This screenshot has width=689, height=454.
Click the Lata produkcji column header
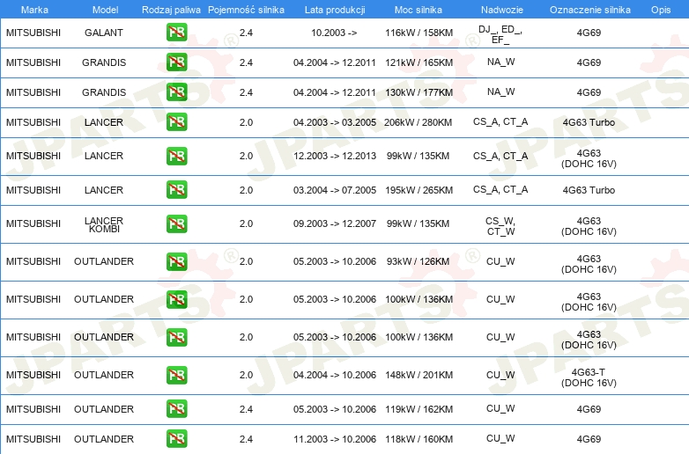click(335, 10)
